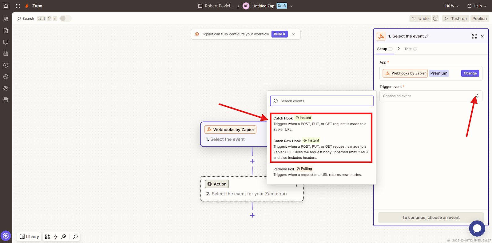Select the Webhooks by Zapier trigger step card
The image size is (492, 243).
click(x=234, y=134)
